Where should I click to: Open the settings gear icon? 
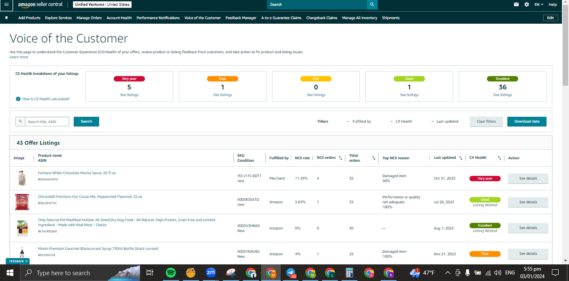[527, 5]
